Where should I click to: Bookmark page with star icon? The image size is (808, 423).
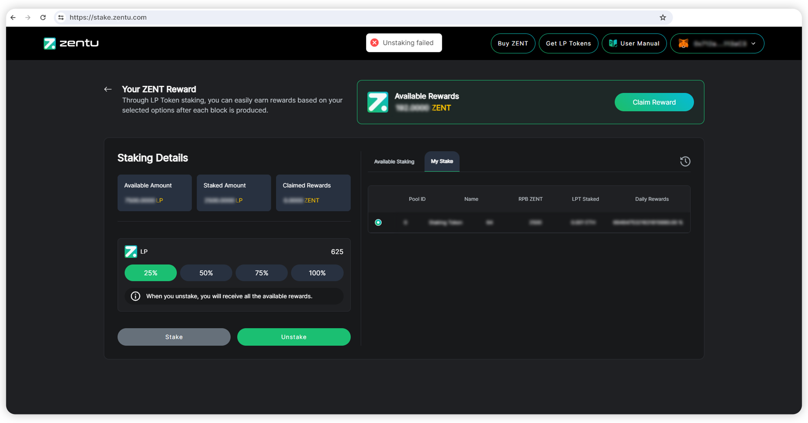[663, 17]
